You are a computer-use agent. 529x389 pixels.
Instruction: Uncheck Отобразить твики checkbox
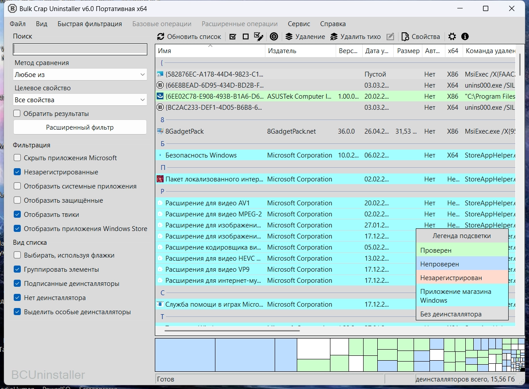pyautogui.click(x=17, y=215)
